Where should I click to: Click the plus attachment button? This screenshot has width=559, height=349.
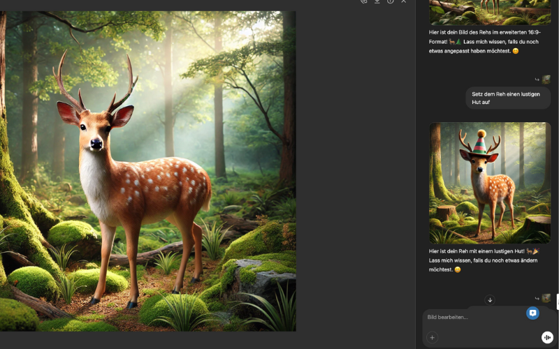[x=432, y=337]
